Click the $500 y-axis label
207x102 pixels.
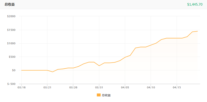click(x=12, y=57)
